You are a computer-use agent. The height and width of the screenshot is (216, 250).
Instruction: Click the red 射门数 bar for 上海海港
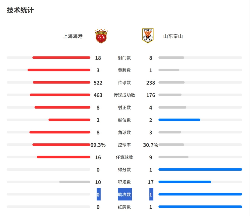pyautogui.click(x=61, y=58)
